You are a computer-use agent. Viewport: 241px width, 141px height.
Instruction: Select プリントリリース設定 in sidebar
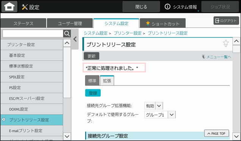pos(32,120)
